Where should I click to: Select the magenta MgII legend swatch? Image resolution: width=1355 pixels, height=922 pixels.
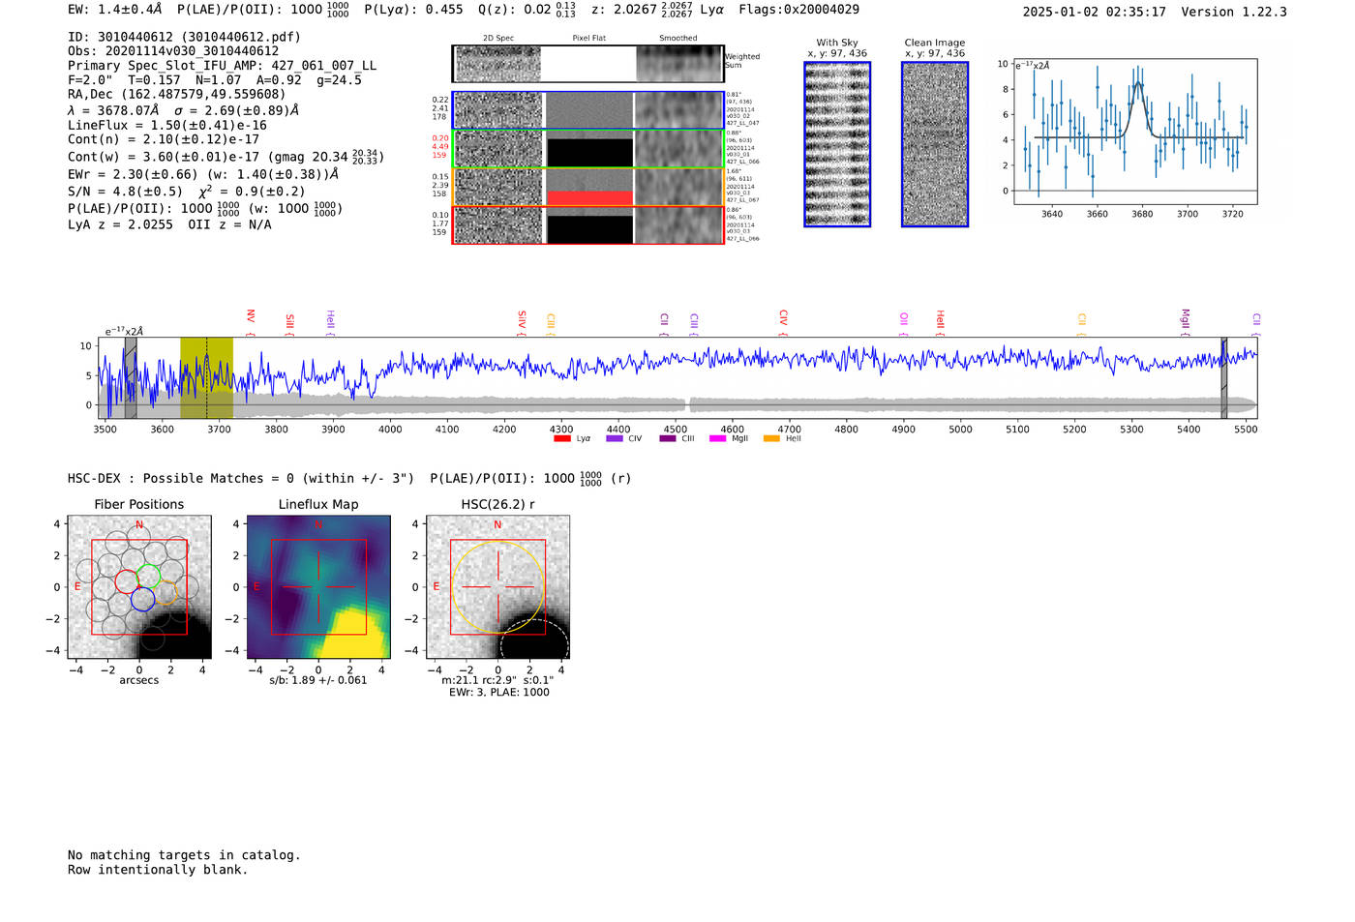717,439
